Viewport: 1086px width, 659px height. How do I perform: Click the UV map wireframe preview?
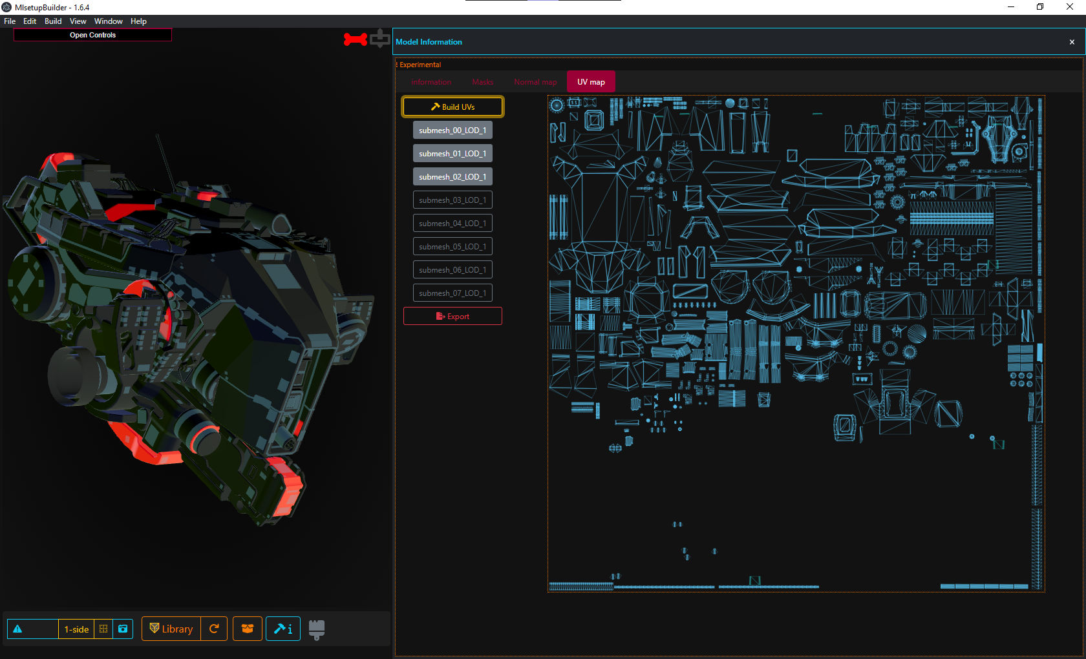click(x=795, y=342)
